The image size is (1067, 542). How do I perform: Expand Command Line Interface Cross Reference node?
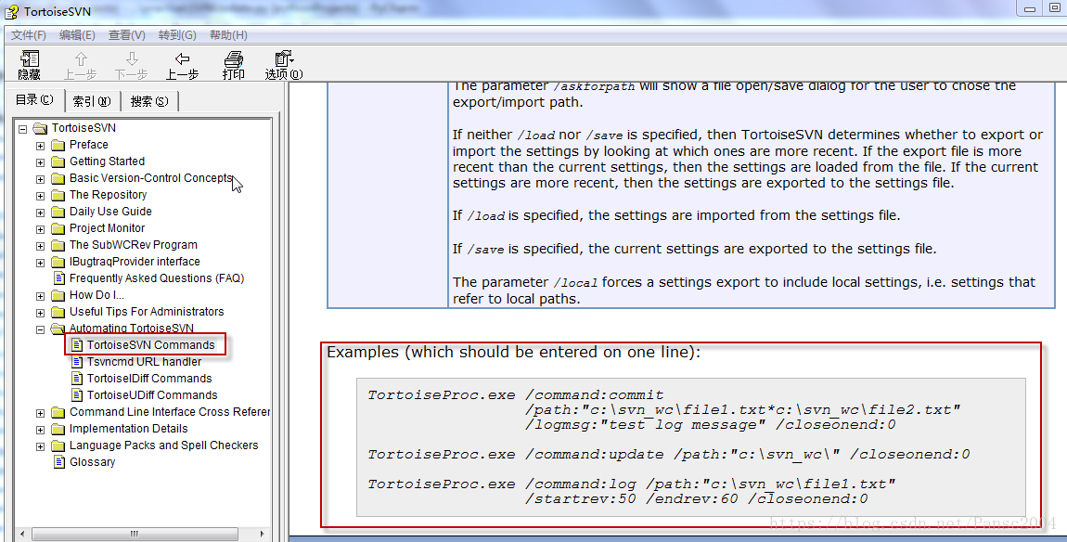tap(40, 413)
